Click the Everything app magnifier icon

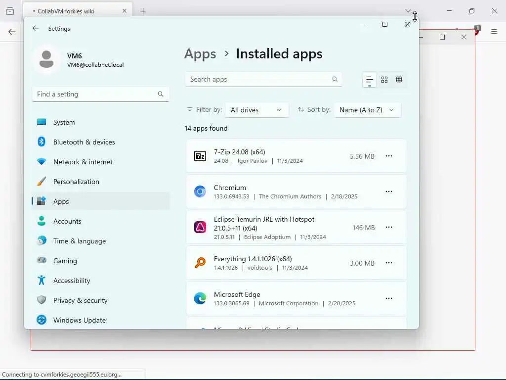click(200, 263)
